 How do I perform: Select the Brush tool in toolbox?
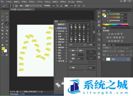[x=7, y=24]
